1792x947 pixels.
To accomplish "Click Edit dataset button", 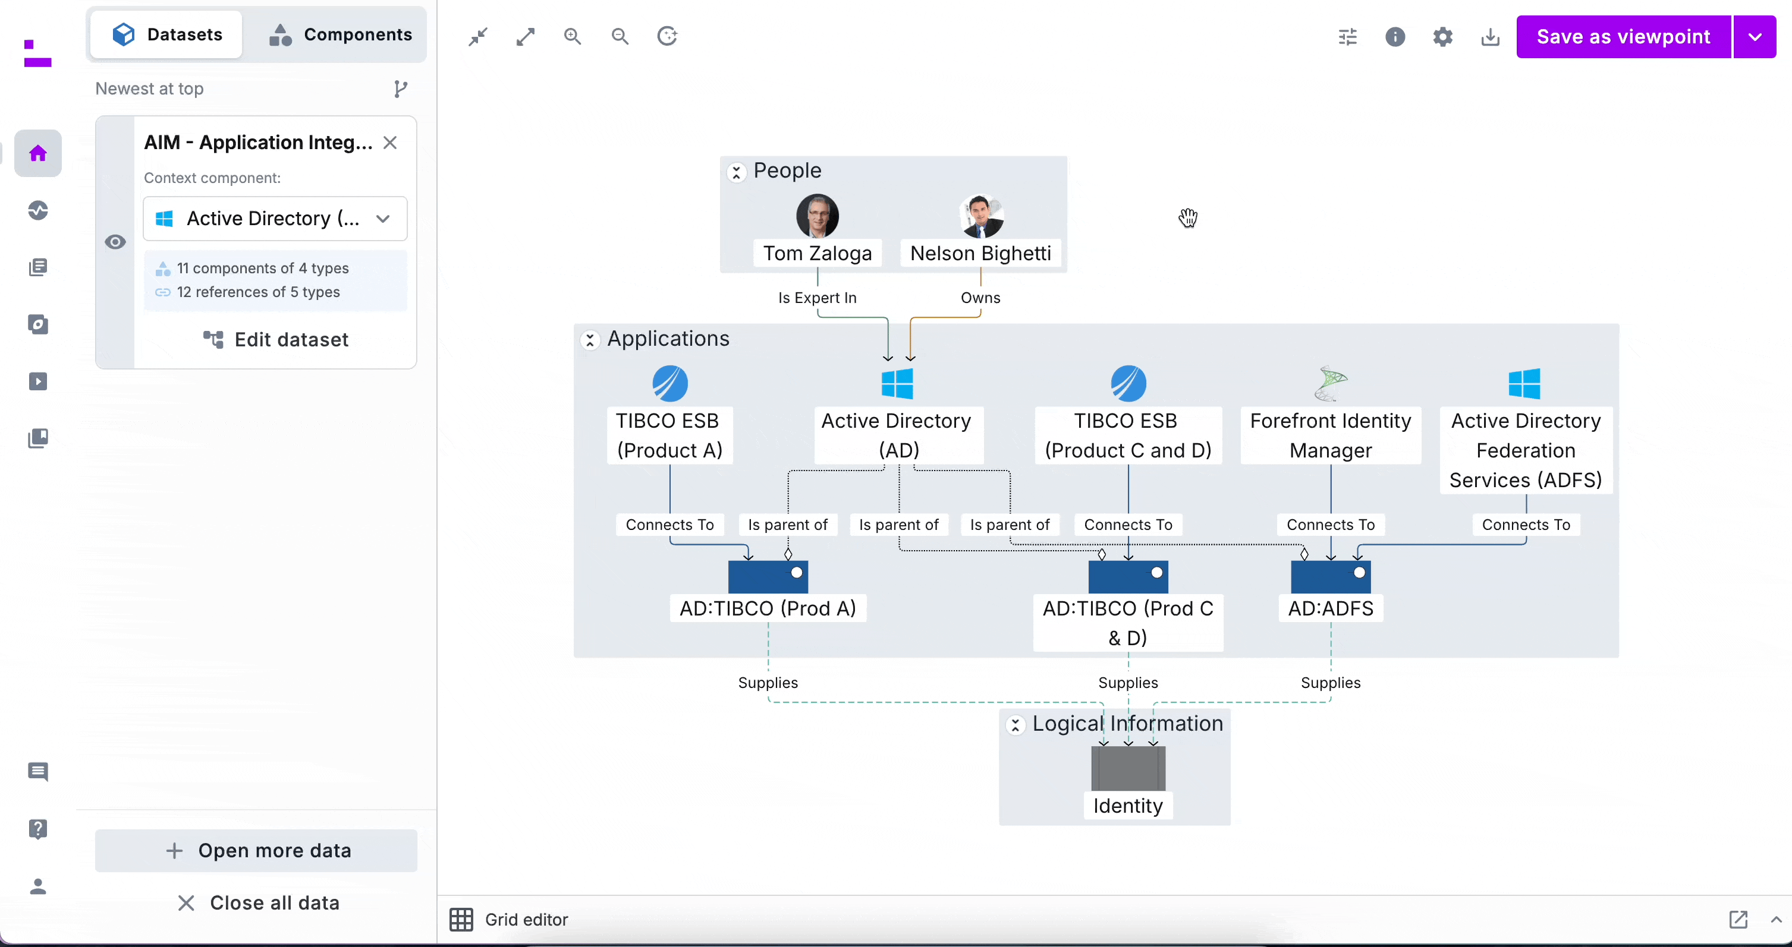I will click(x=275, y=339).
